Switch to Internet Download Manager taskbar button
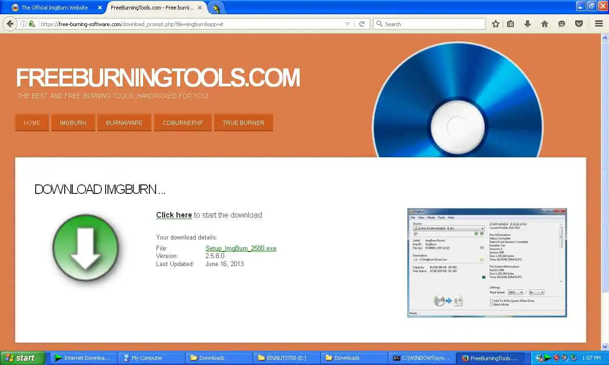This screenshot has width=609, height=365. [83, 358]
